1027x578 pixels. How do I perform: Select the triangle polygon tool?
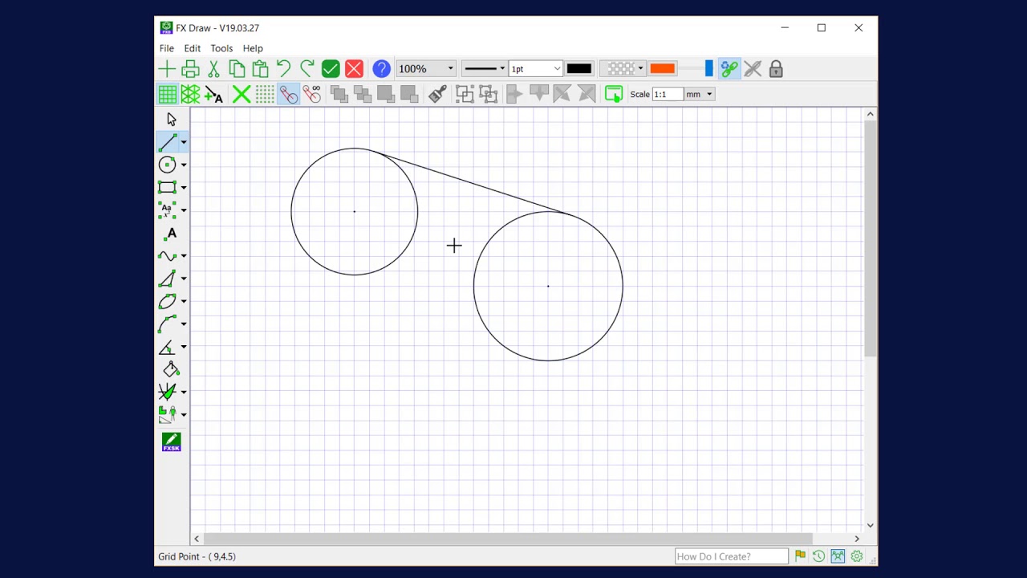167,279
